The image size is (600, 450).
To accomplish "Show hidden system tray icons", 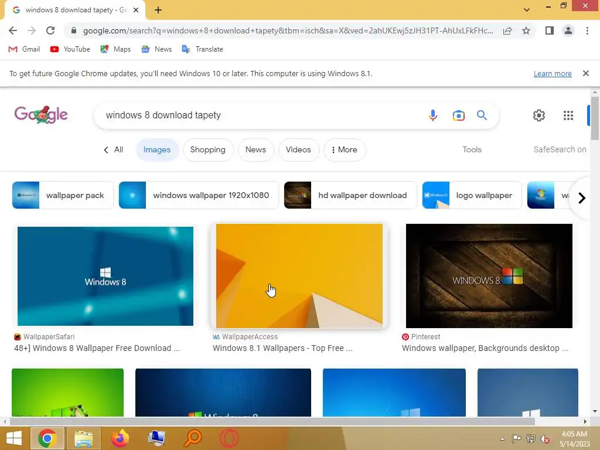I will (502, 439).
